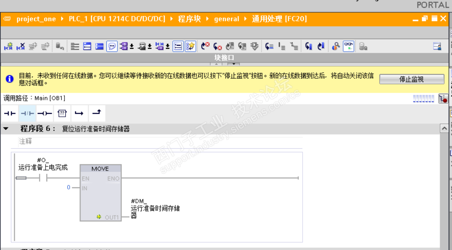Click the Stop monitoring button
This screenshot has height=250, width=452.
412,80
